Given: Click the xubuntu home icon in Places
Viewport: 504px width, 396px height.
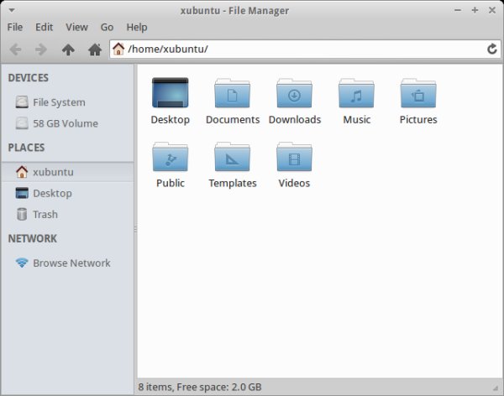Looking at the screenshot, I should (22, 172).
